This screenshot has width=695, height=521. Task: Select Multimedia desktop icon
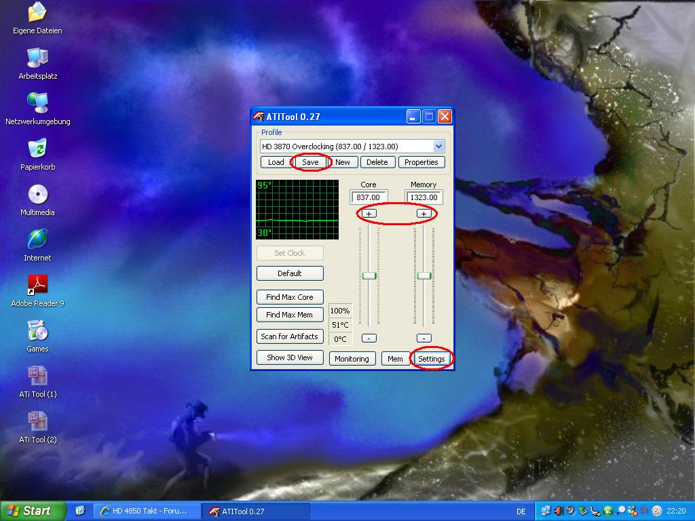tap(38, 200)
